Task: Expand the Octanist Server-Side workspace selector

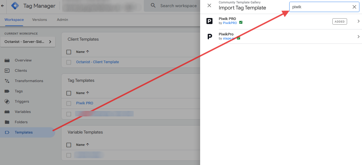Action: (x=28, y=41)
